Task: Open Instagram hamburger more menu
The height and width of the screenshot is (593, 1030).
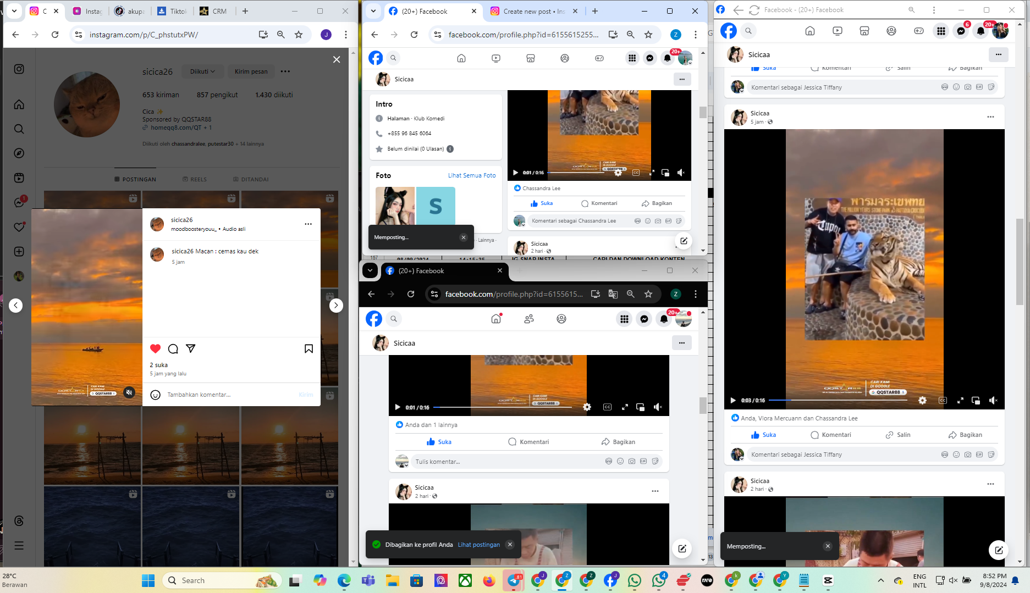Action: (19, 546)
